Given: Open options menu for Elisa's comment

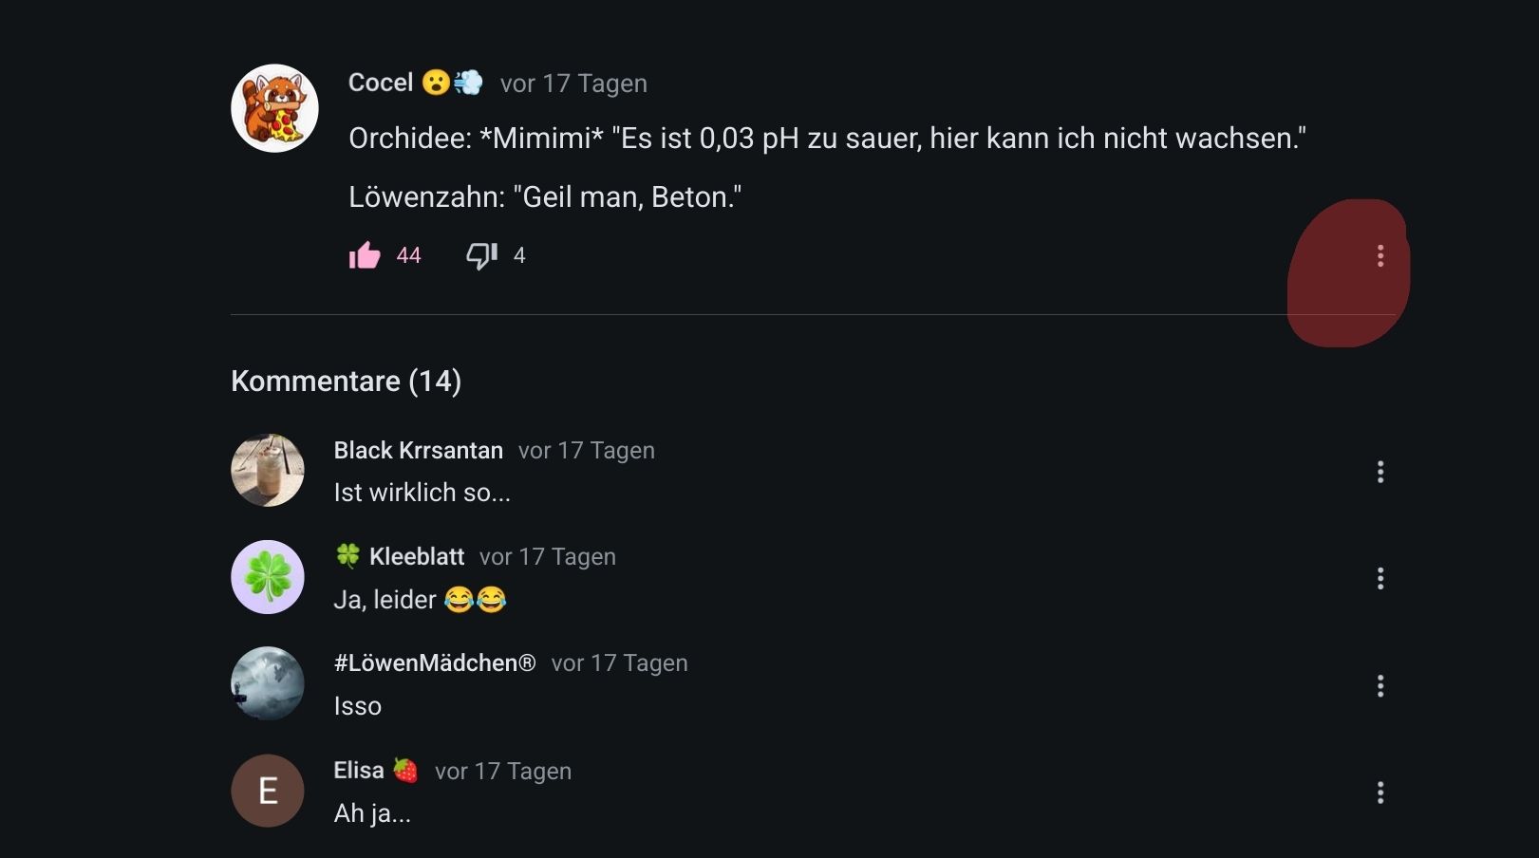Looking at the screenshot, I should click(x=1379, y=792).
